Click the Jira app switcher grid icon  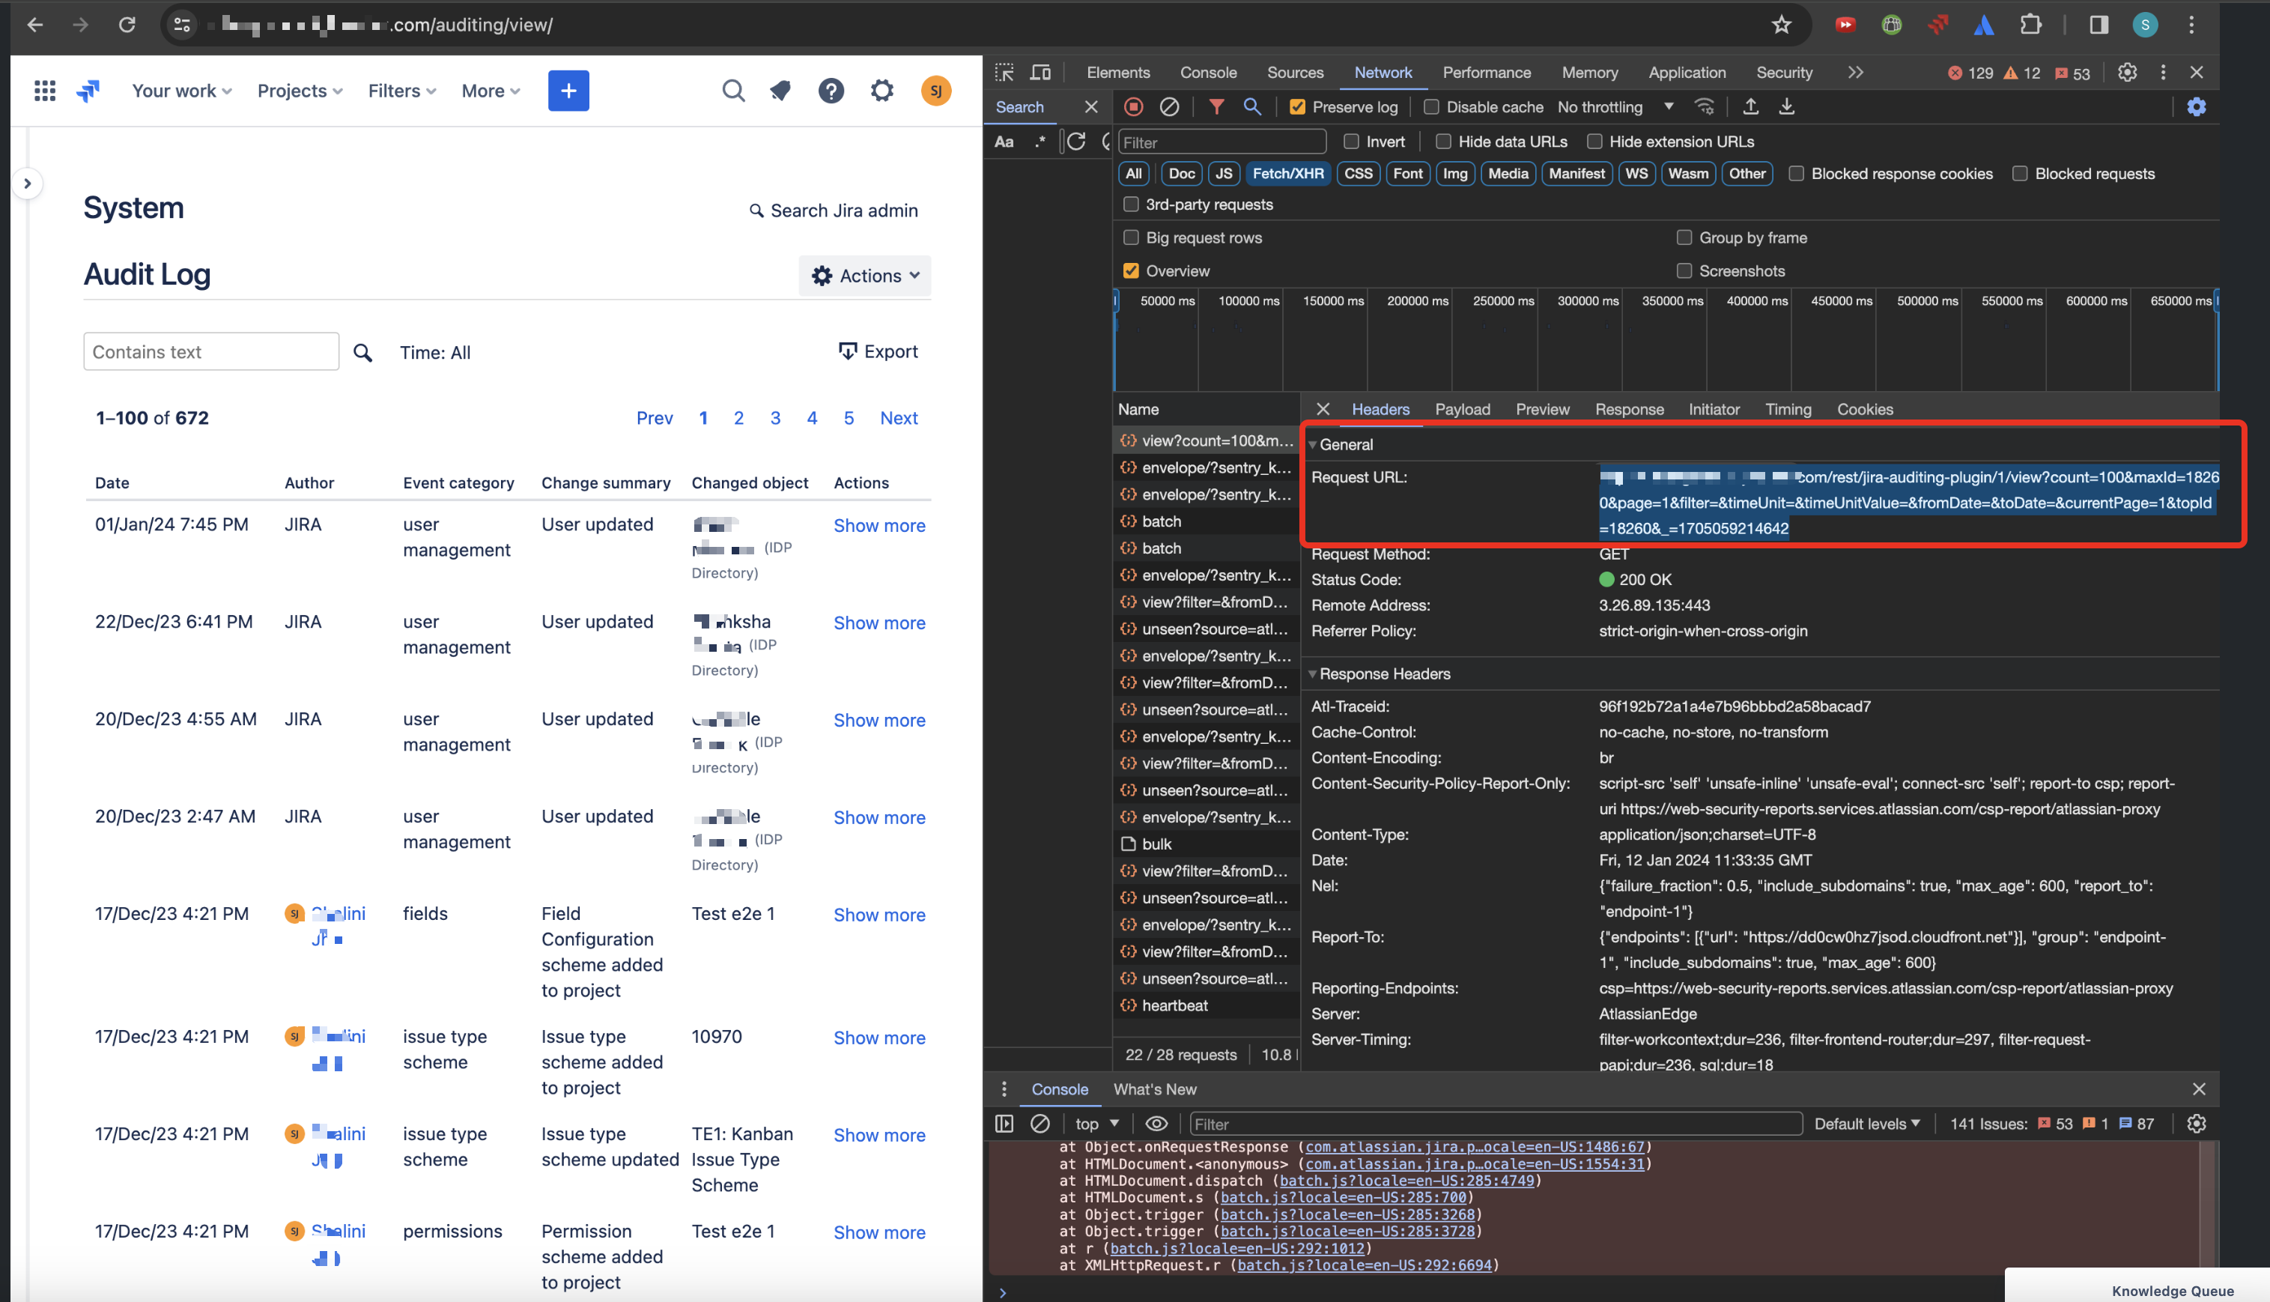(45, 91)
